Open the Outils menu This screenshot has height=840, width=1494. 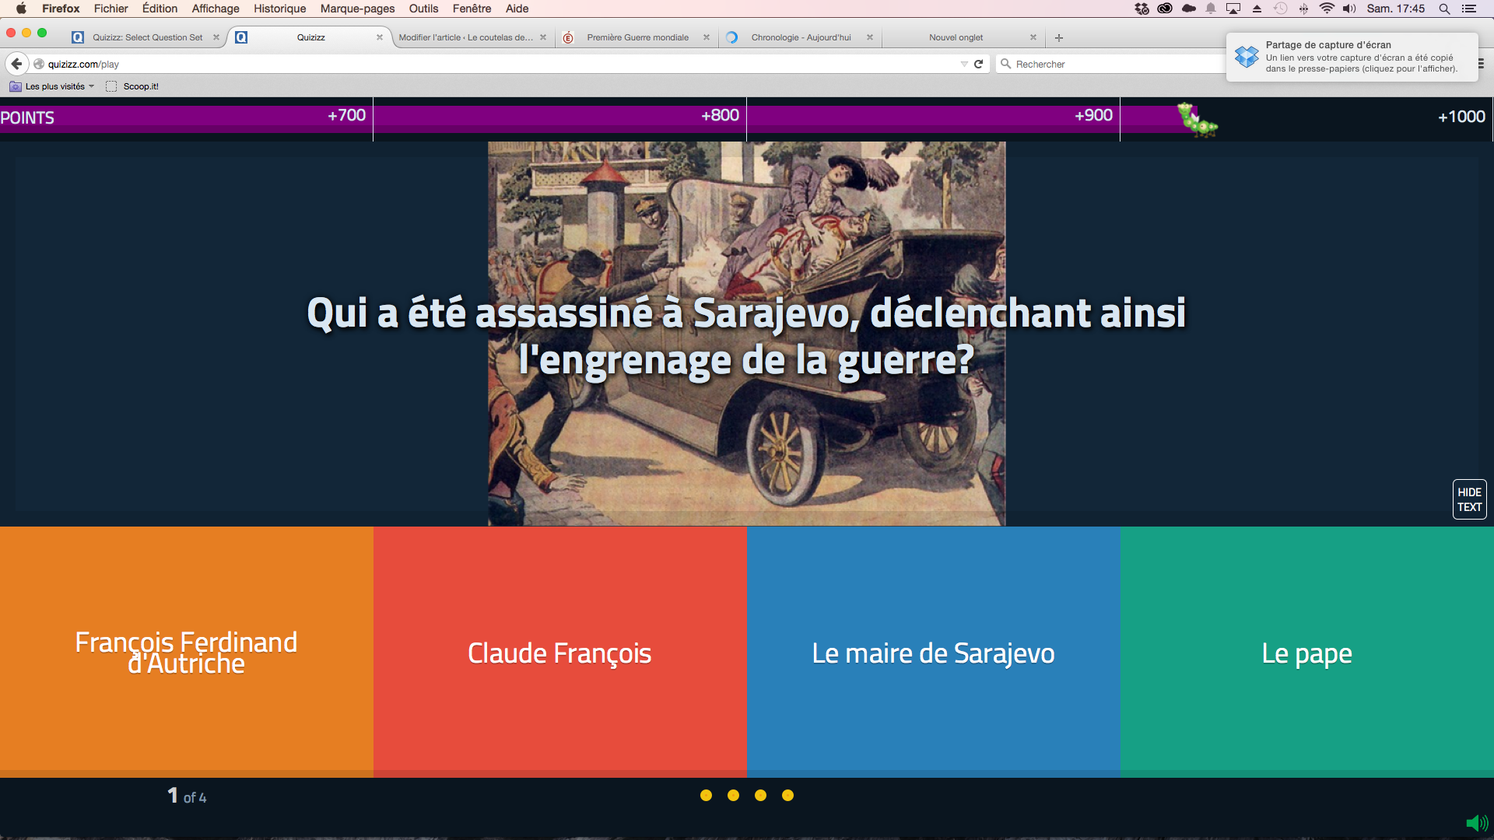(x=424, y=9)
